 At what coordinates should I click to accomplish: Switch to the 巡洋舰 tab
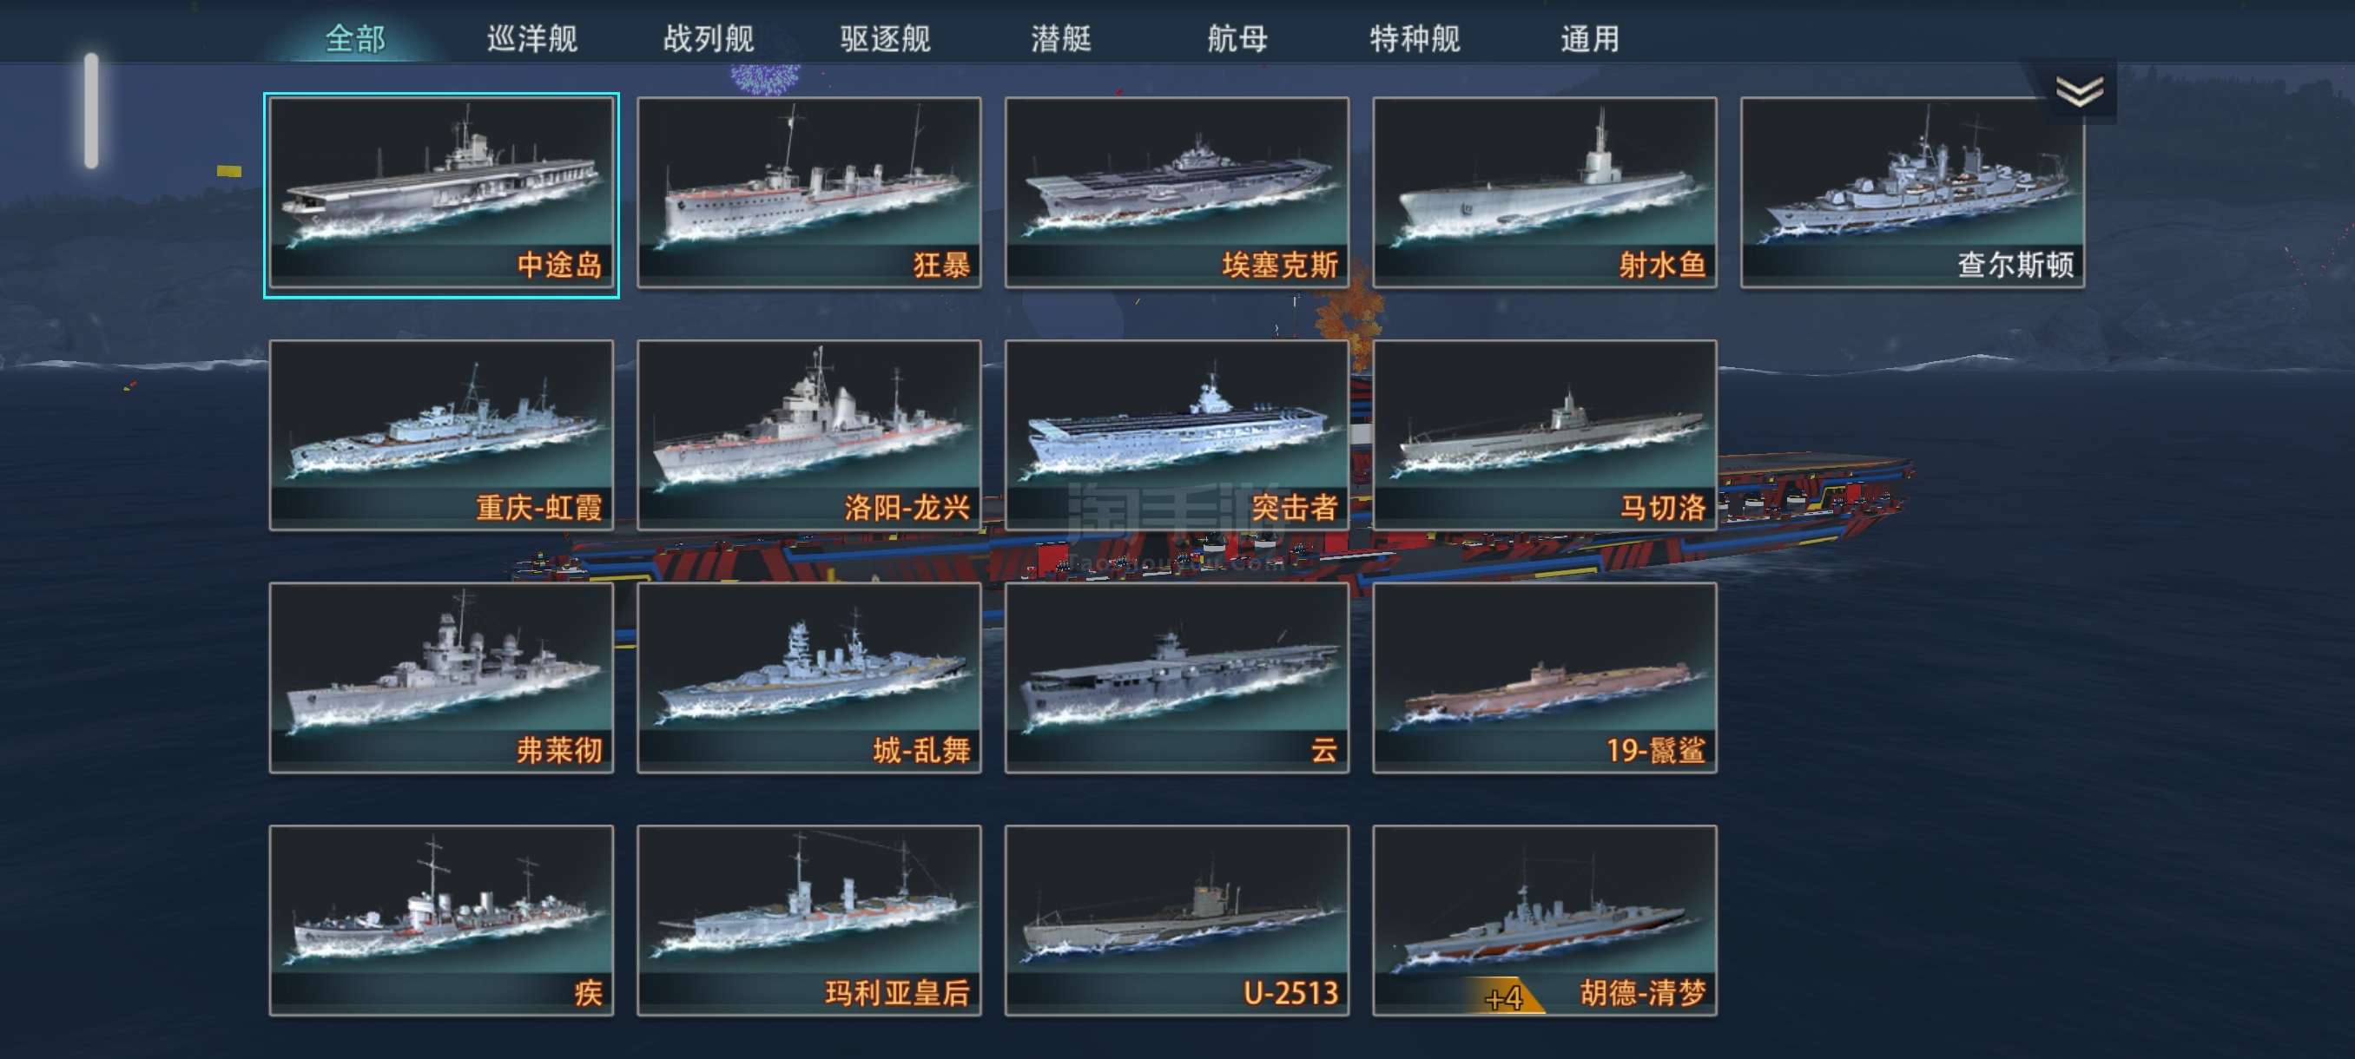[532, 38]
